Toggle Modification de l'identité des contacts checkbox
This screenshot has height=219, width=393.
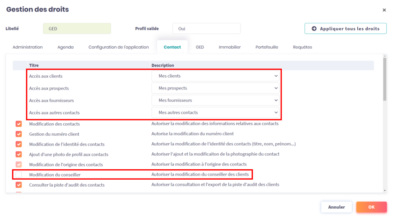(19, 144)
